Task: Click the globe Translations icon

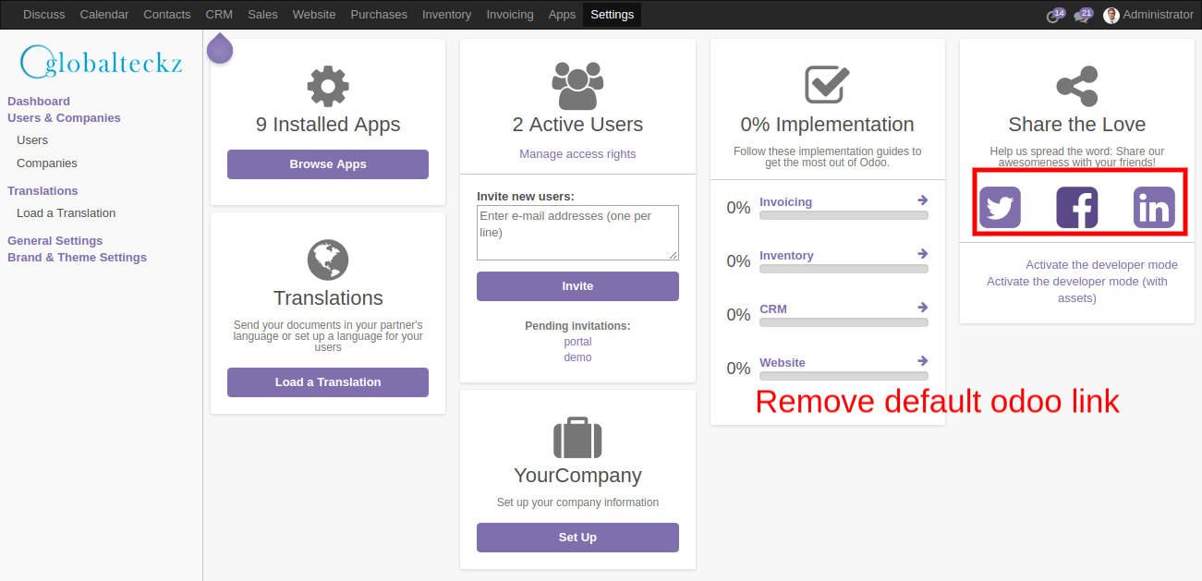Action: (328, 260)
